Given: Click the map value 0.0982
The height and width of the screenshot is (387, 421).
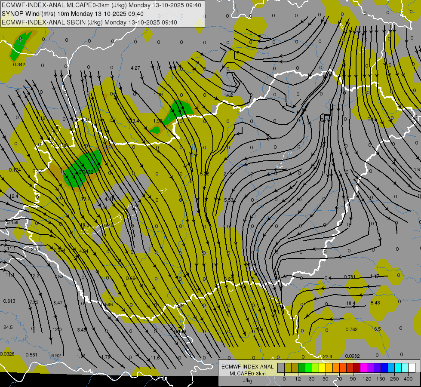Looking at the screenshot, I should coord(352,356).
